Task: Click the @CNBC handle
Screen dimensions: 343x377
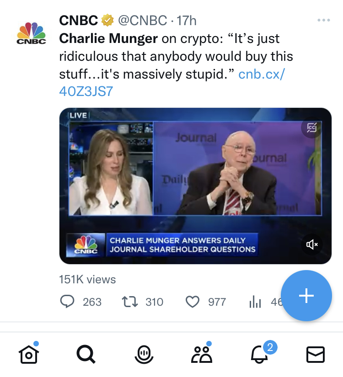Action: (143, 21)
